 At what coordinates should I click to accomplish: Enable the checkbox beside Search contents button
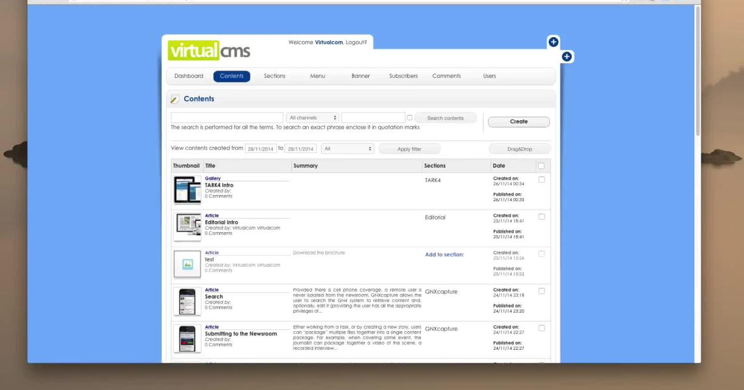[409, 118]
